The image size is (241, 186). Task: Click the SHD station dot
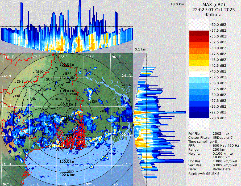pyautogui.click(x=65, y=171)
